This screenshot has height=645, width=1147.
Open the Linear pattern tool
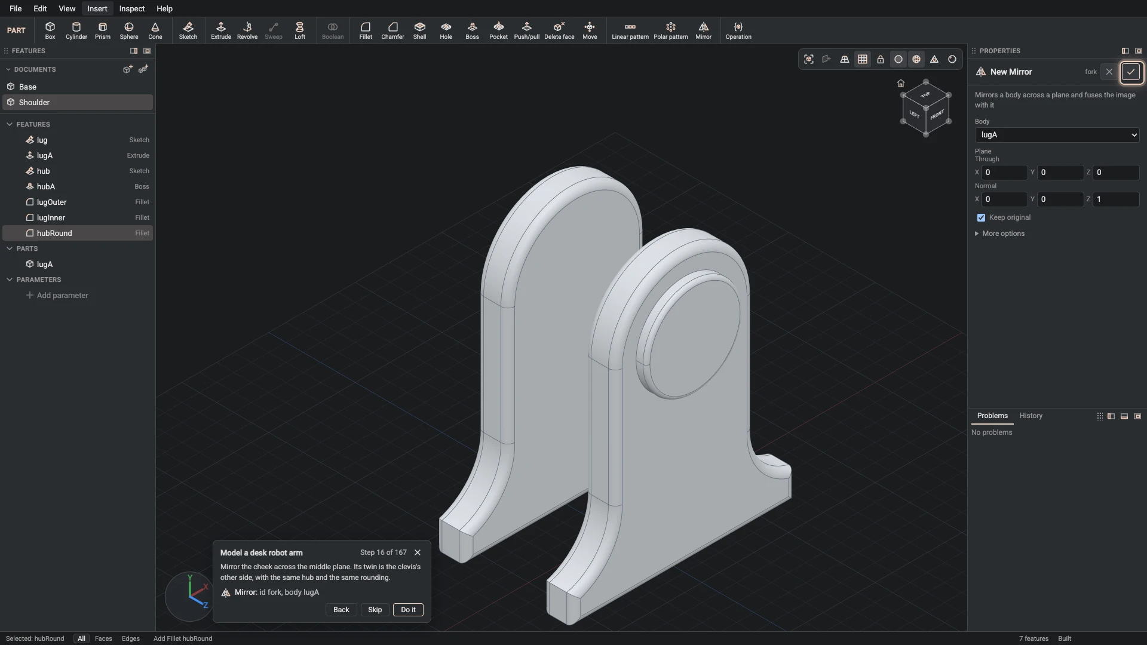tap(630, 30)
